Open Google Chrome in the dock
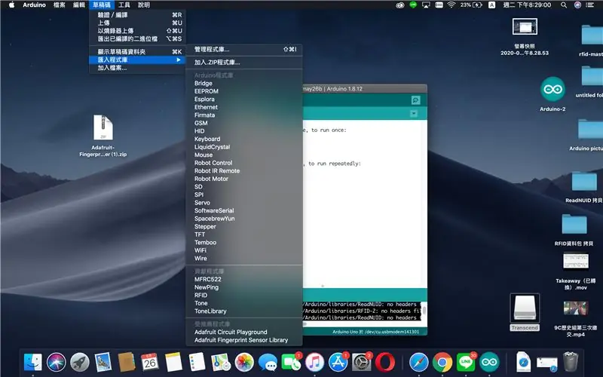The image size is (603, 377). [442, 363]
